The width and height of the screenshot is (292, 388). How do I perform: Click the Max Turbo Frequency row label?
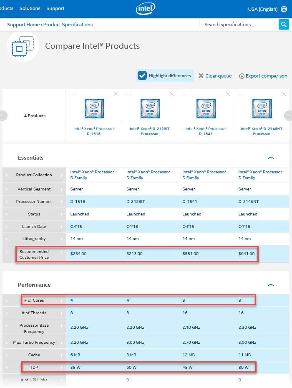[x=34, y=343]
